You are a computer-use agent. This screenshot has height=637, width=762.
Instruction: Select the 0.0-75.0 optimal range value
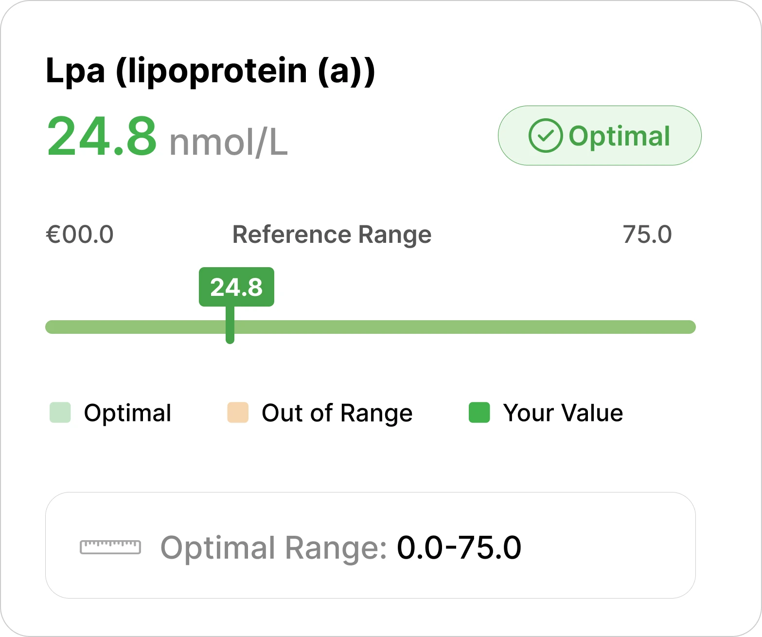(x=459, y=547)
